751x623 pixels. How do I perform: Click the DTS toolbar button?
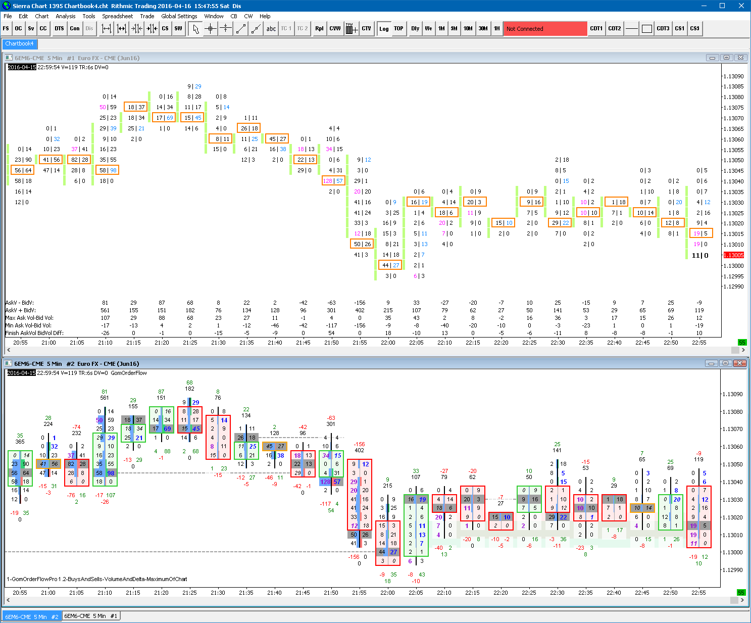click(59, 29)
